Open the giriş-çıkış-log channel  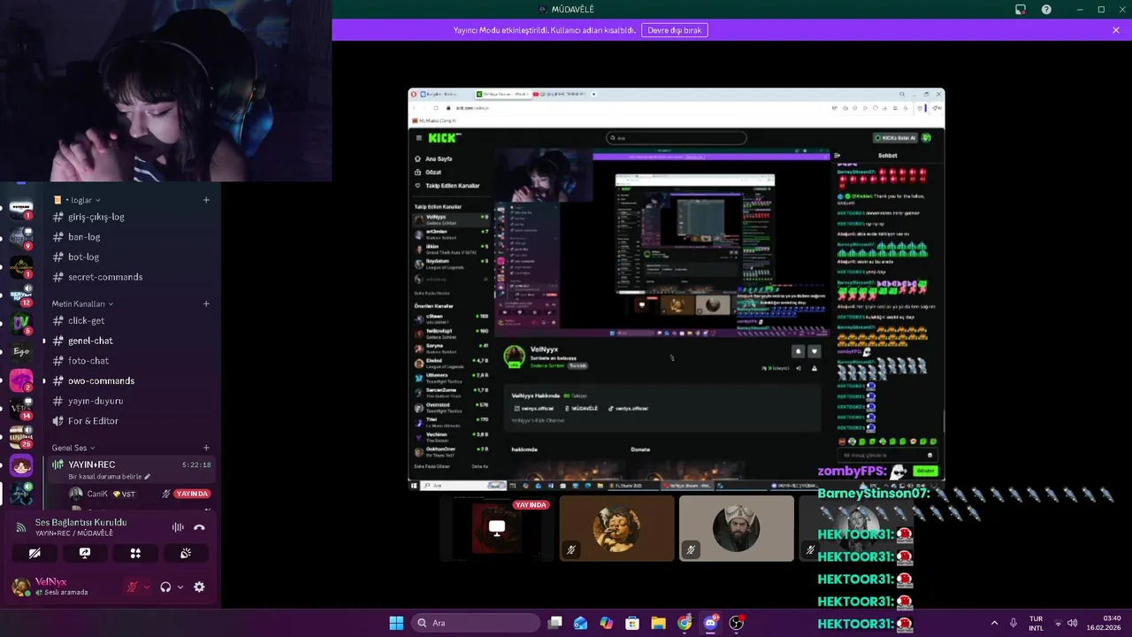coord(131,217)
